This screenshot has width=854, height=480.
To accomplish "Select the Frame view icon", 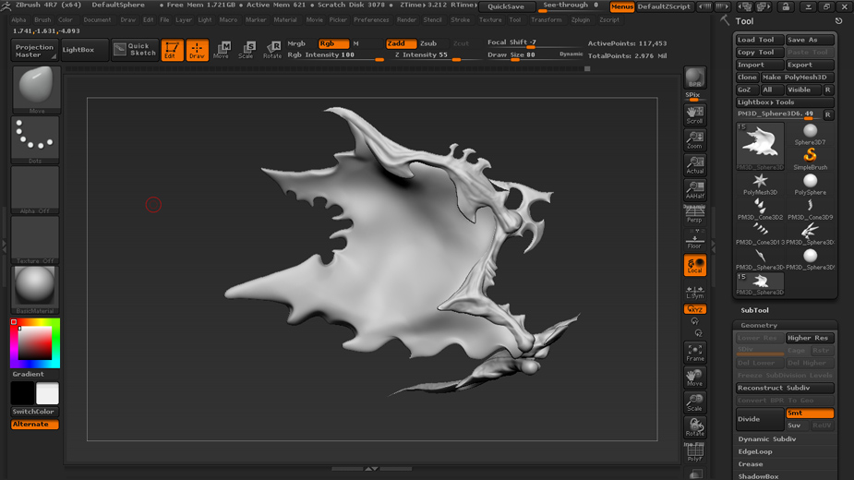I will (x=694, y=353).
